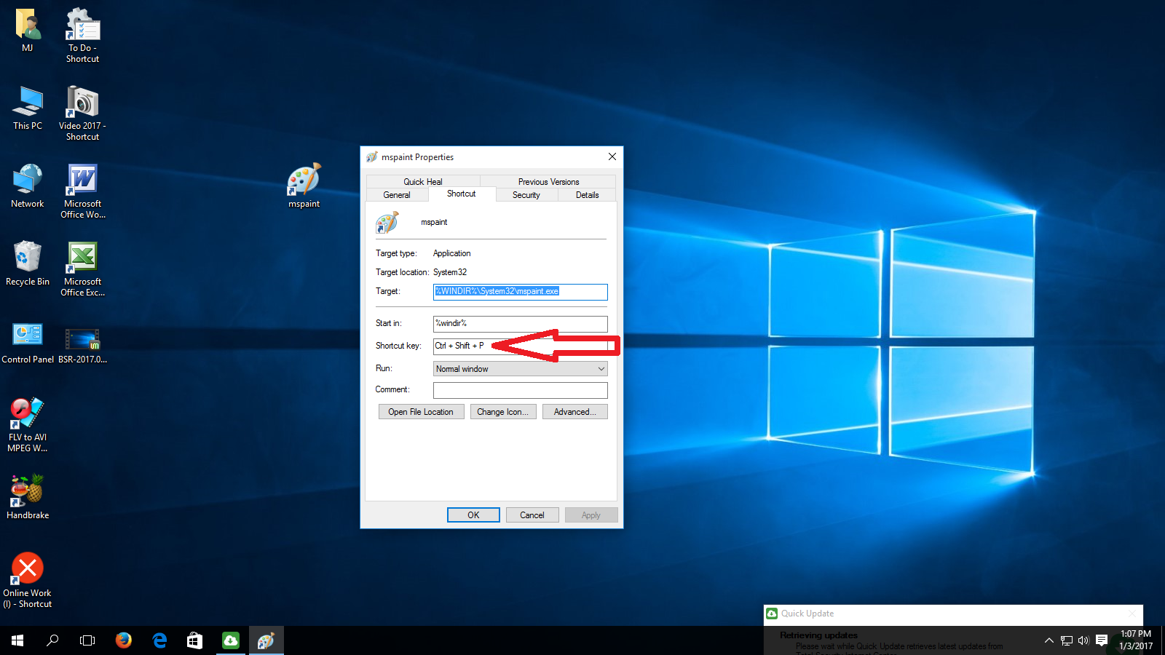Select the Recycle Bin icon
Image resolution: width=1165 pixels, height=655 pixels.
[28, 257]
